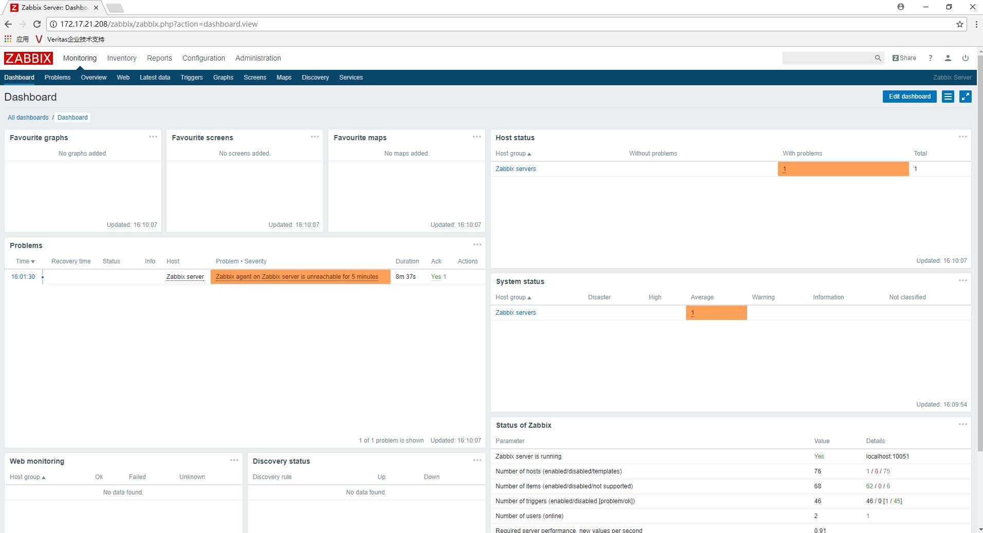983x533 pixels.
Task: Click the orange With problems count cell
Action: 843,169
